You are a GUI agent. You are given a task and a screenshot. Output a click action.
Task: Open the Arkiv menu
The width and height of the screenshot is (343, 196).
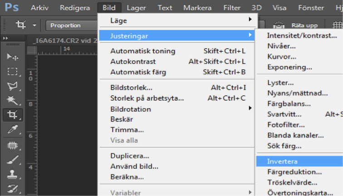(39, 8)
